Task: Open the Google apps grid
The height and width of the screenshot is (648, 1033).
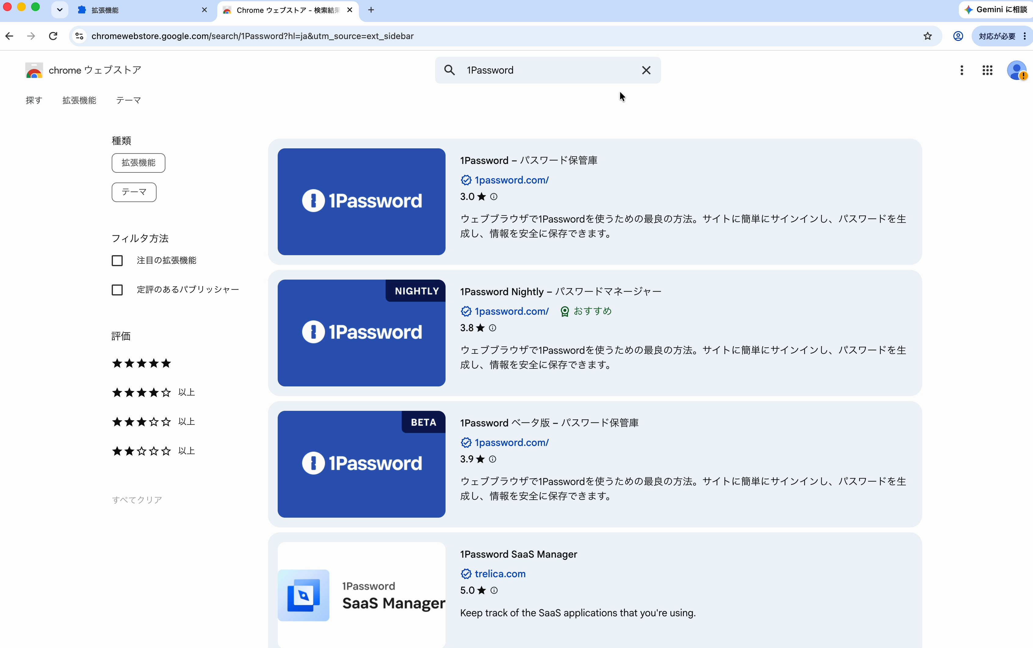Action: [x=988, y=70]
